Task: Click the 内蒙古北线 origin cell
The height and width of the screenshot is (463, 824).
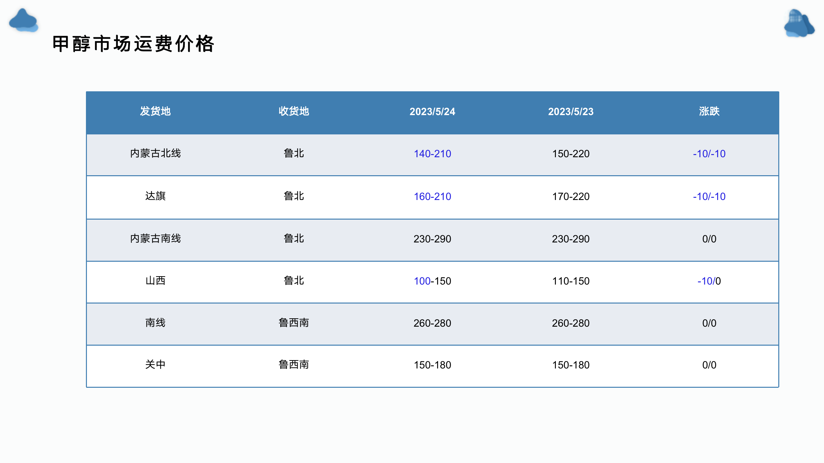Action: pos(155,153)
